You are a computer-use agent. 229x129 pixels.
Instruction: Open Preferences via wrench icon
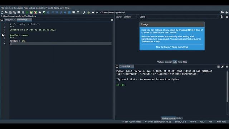click(x=84, y=13)
